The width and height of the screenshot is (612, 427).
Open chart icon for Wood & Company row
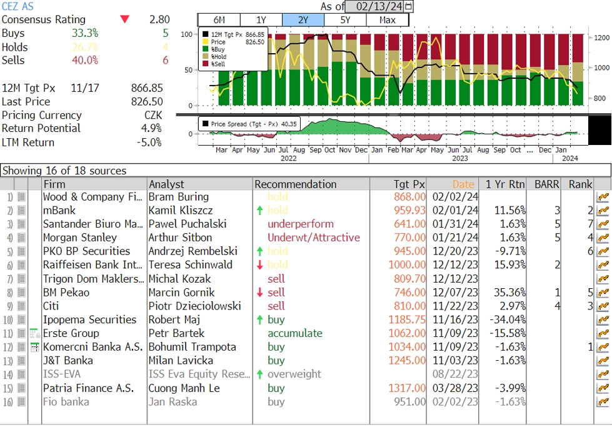(603, 197)
